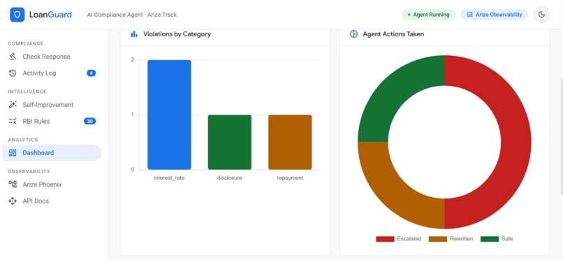Click the pie chart icon beside Agent Actions Taken

coord(353,34)
